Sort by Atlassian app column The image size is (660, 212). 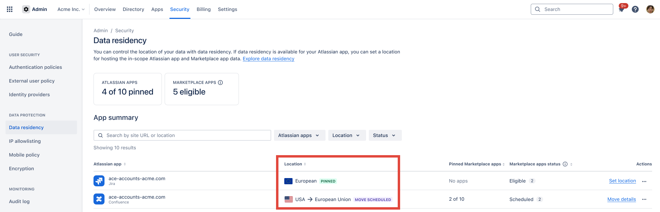[125, 164]
